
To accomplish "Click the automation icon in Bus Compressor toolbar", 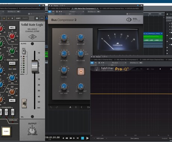I will tap(53, 12).
